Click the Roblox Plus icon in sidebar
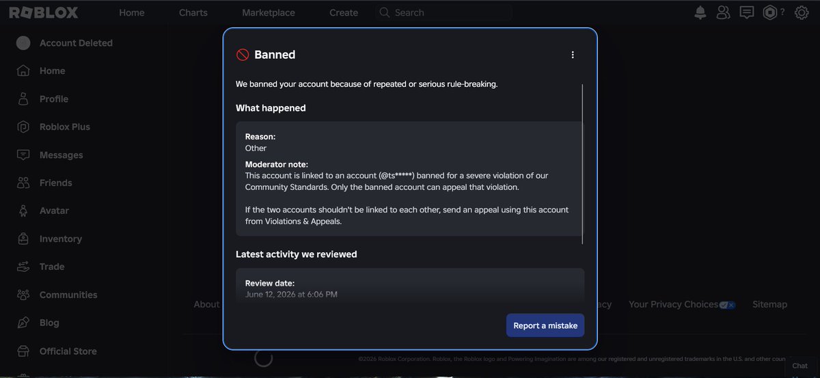This screenshot has height=378, width=820. point(23,127)
